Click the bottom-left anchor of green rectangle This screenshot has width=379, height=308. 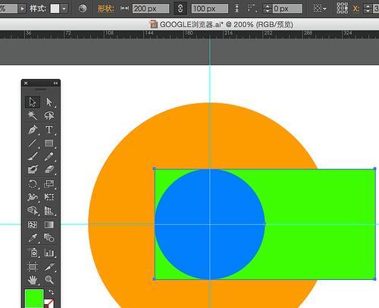point(155,279)
